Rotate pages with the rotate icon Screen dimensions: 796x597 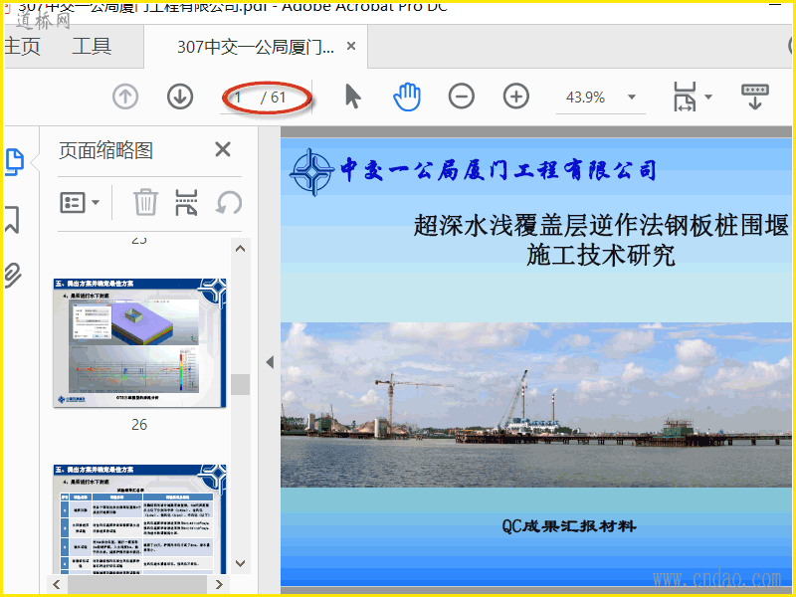229,203
